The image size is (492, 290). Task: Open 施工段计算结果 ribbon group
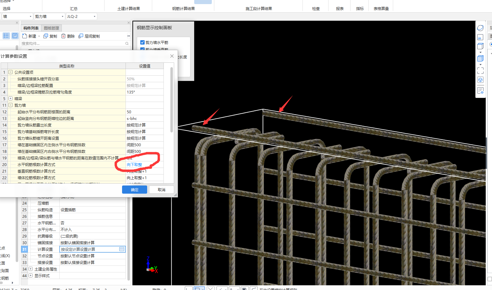tap(259, 9)
